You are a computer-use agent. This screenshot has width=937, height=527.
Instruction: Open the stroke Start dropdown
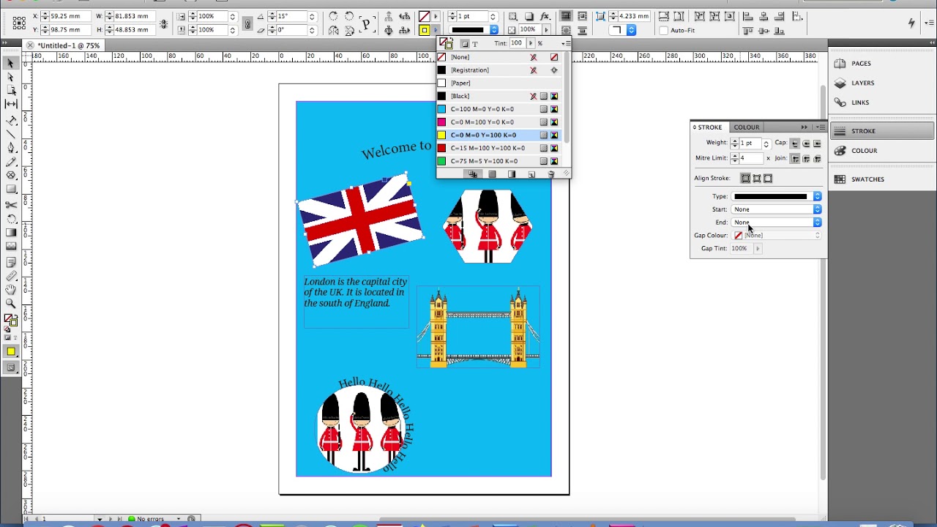click(776, 209)
